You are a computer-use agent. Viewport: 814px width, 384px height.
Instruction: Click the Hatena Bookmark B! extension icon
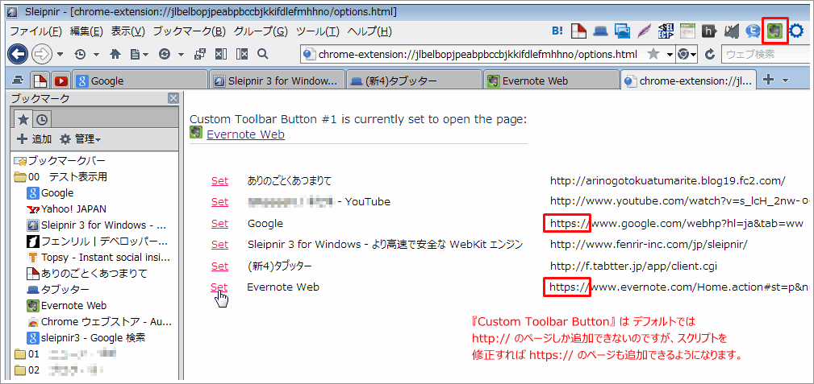[557, 31]
